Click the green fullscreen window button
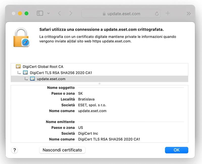The image size is (202, 164). 27,13
